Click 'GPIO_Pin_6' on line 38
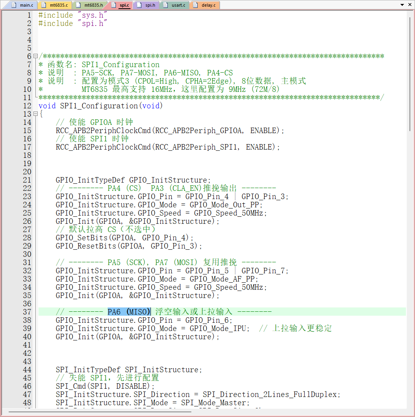 (207, 320)
